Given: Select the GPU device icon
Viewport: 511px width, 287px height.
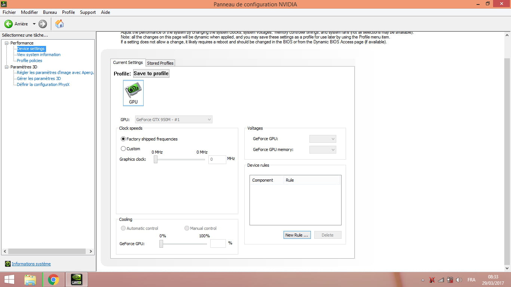Looking at the screenshot, I should 133,93.
